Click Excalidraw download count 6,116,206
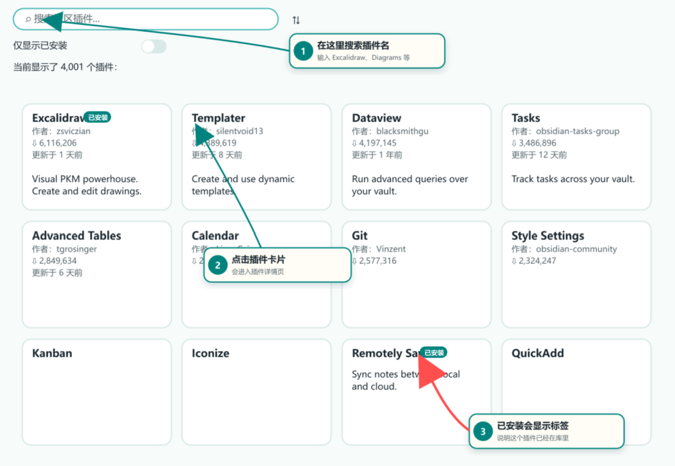 [54, 143]
